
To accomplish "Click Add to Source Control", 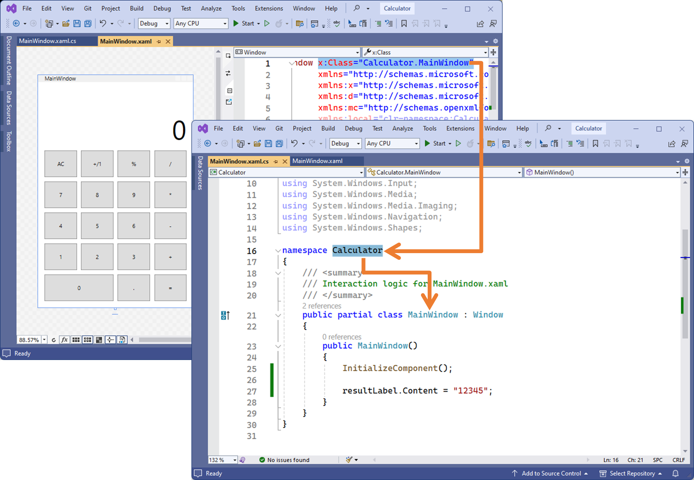I will click(551, 473).
